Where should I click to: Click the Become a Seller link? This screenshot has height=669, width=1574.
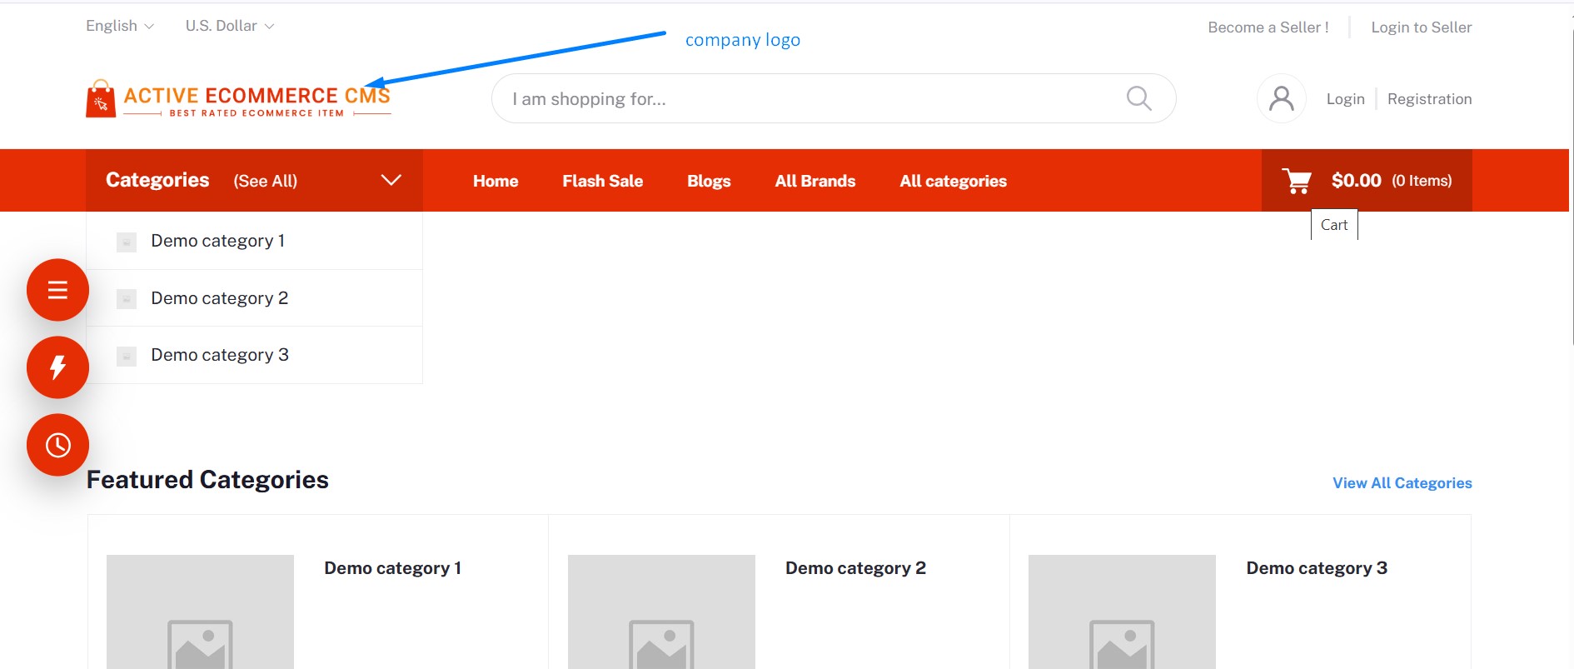coord(1268,27)
